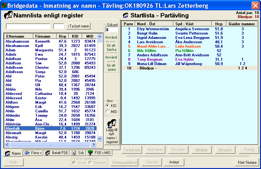
Task: Select the MID radio button under Anv
Action: coord(108,111)
